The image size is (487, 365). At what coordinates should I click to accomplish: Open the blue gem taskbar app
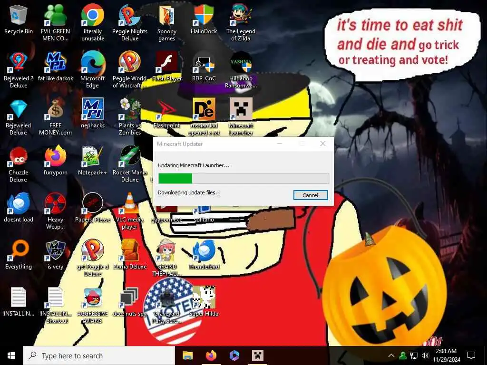pos(234,355)
